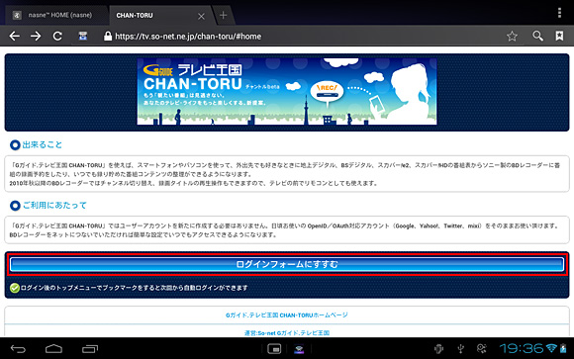Open Android recent apps button

click(90, 349)
